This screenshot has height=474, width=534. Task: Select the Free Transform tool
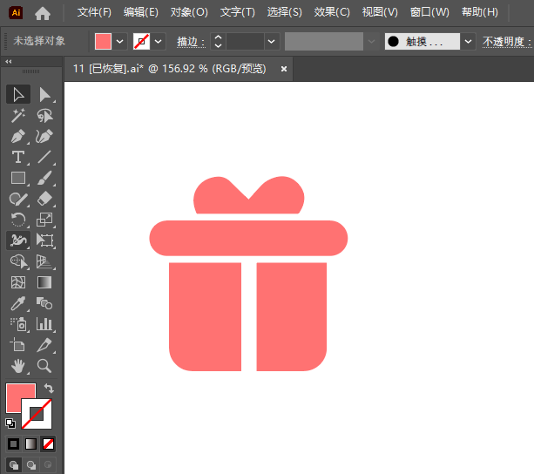coord(44,240)
